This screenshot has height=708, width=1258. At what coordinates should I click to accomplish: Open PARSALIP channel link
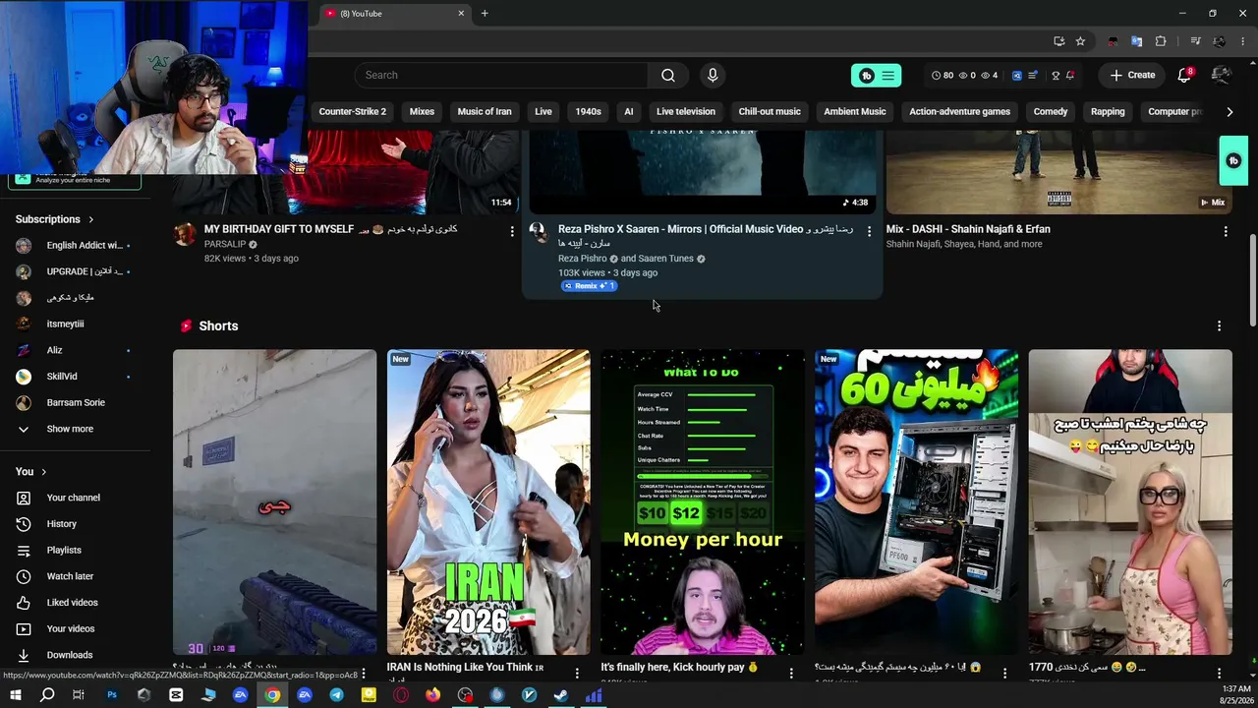click(x=225, y=245)
